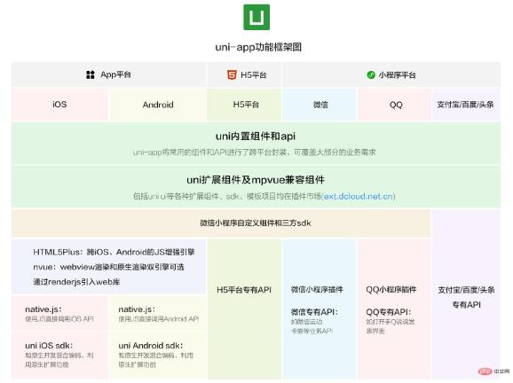513x383 pixels.
Task: Select the iOS platform cell
Action: pos(59,105)
